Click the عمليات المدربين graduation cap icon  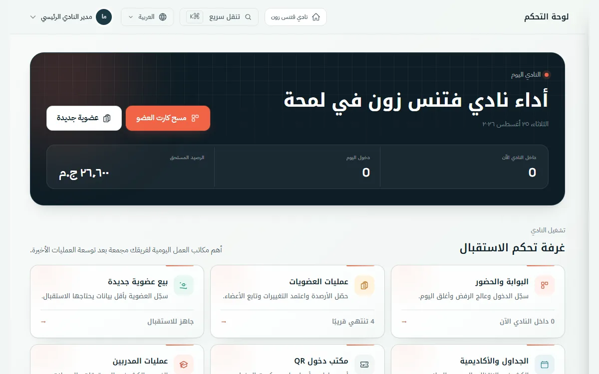point(184,364)
